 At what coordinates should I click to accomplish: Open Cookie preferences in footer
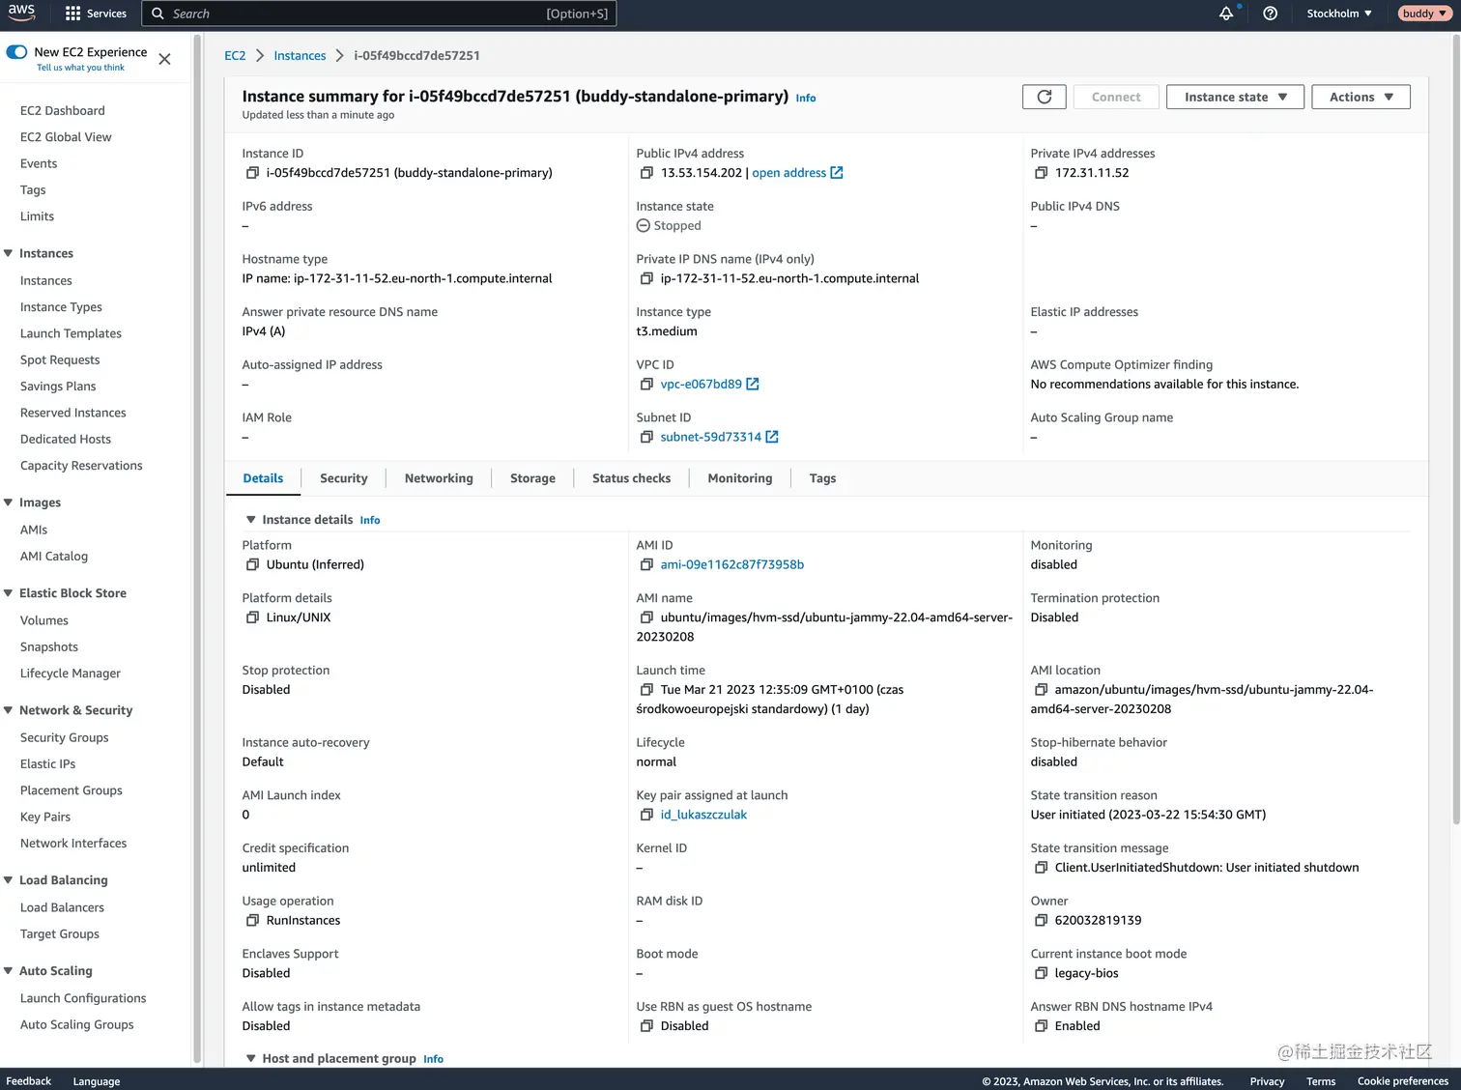point(1403,1081)
